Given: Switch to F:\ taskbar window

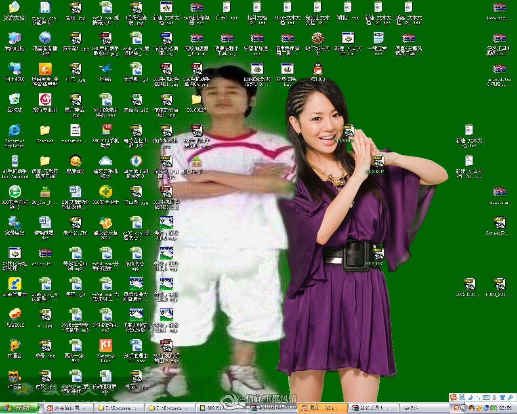Looking at the screenshot, I should tap(424, 408).
